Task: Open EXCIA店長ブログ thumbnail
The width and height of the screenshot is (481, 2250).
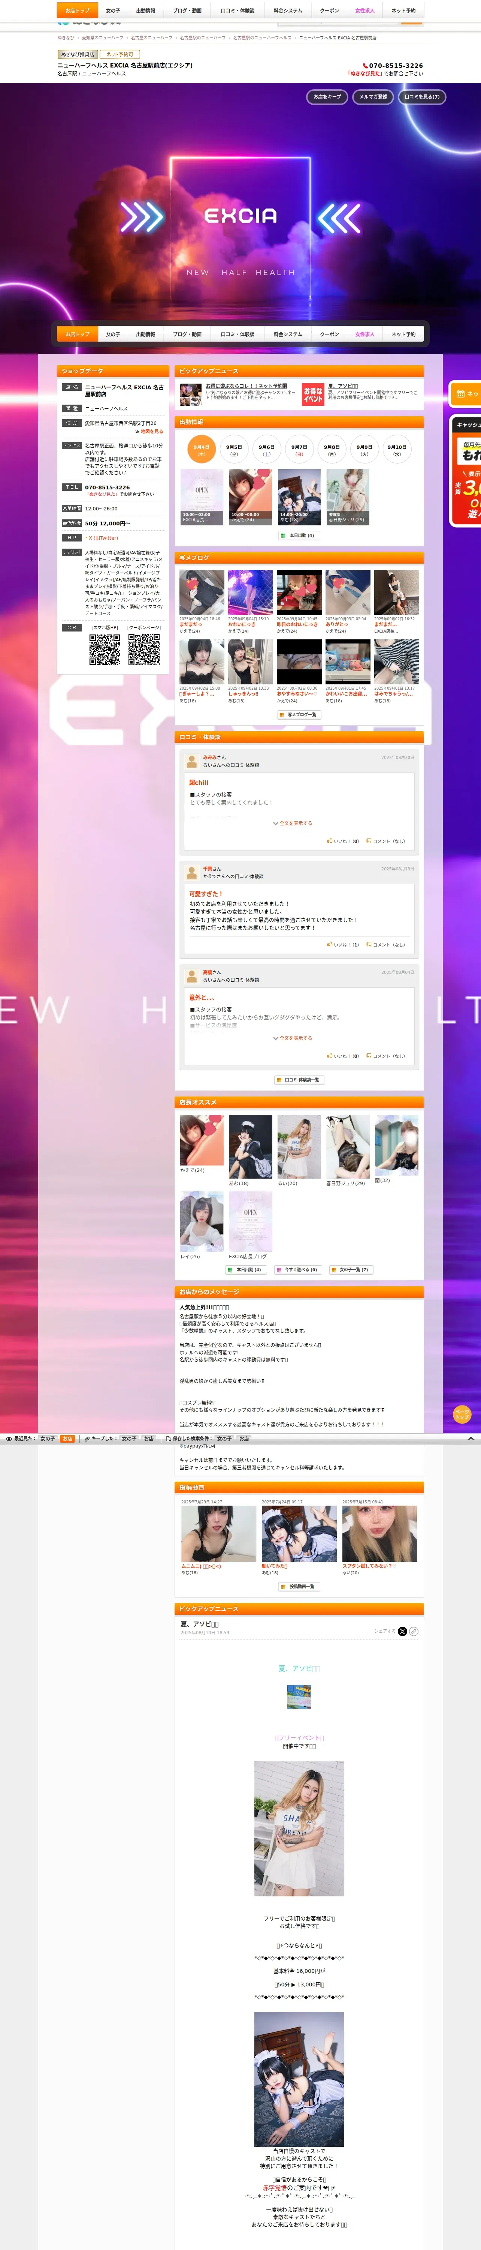Action: click(x=251, y=1221)
